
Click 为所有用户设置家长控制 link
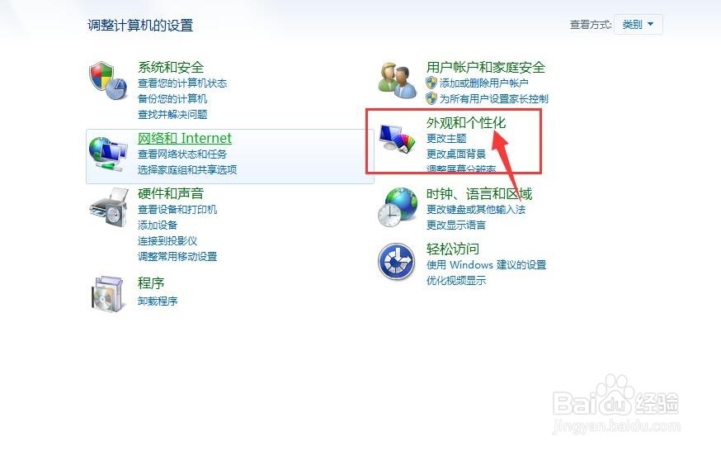[494, 98]
